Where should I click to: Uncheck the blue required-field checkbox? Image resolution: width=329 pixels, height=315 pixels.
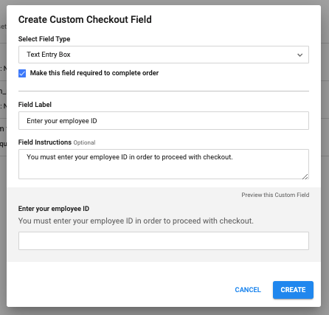(22, 73)
